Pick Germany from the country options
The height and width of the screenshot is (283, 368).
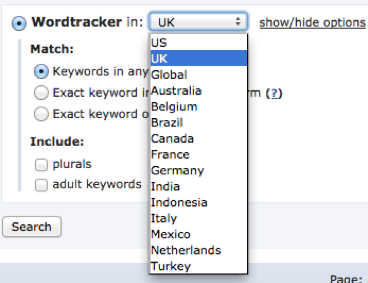tap(198, 171)
